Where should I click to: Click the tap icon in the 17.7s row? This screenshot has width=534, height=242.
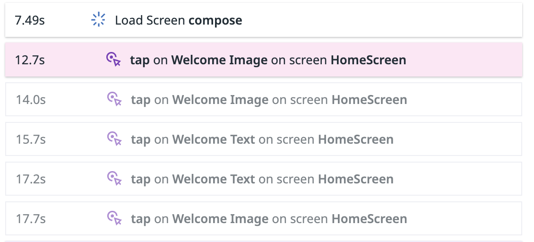tap(114, 218)
